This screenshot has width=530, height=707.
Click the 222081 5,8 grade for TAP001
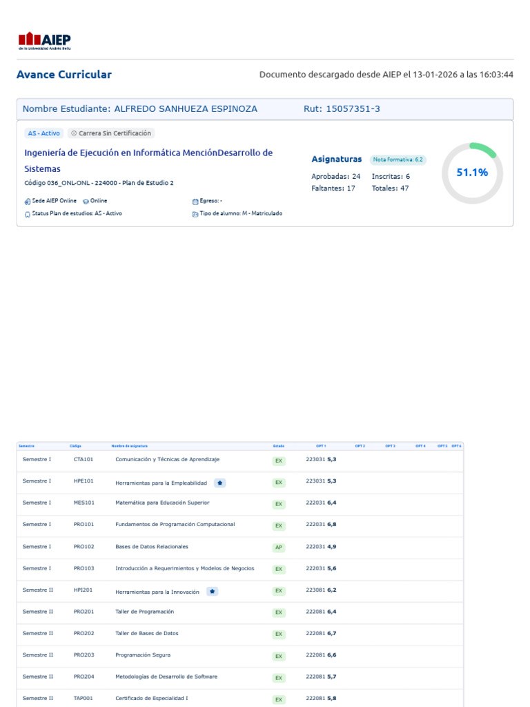tap(321, 699)
